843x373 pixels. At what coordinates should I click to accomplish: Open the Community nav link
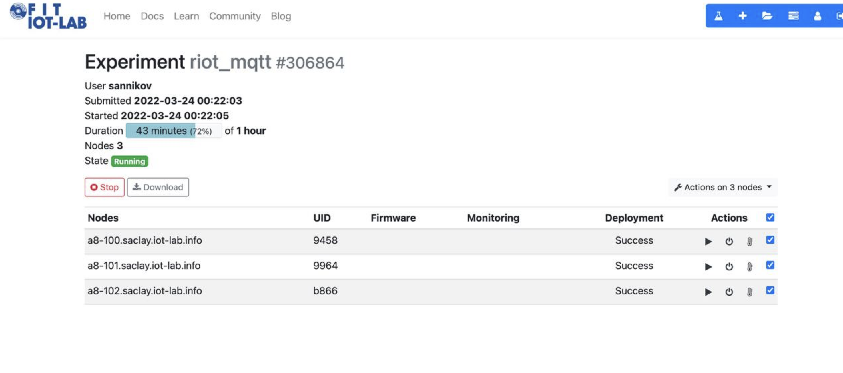pos(235,16)
